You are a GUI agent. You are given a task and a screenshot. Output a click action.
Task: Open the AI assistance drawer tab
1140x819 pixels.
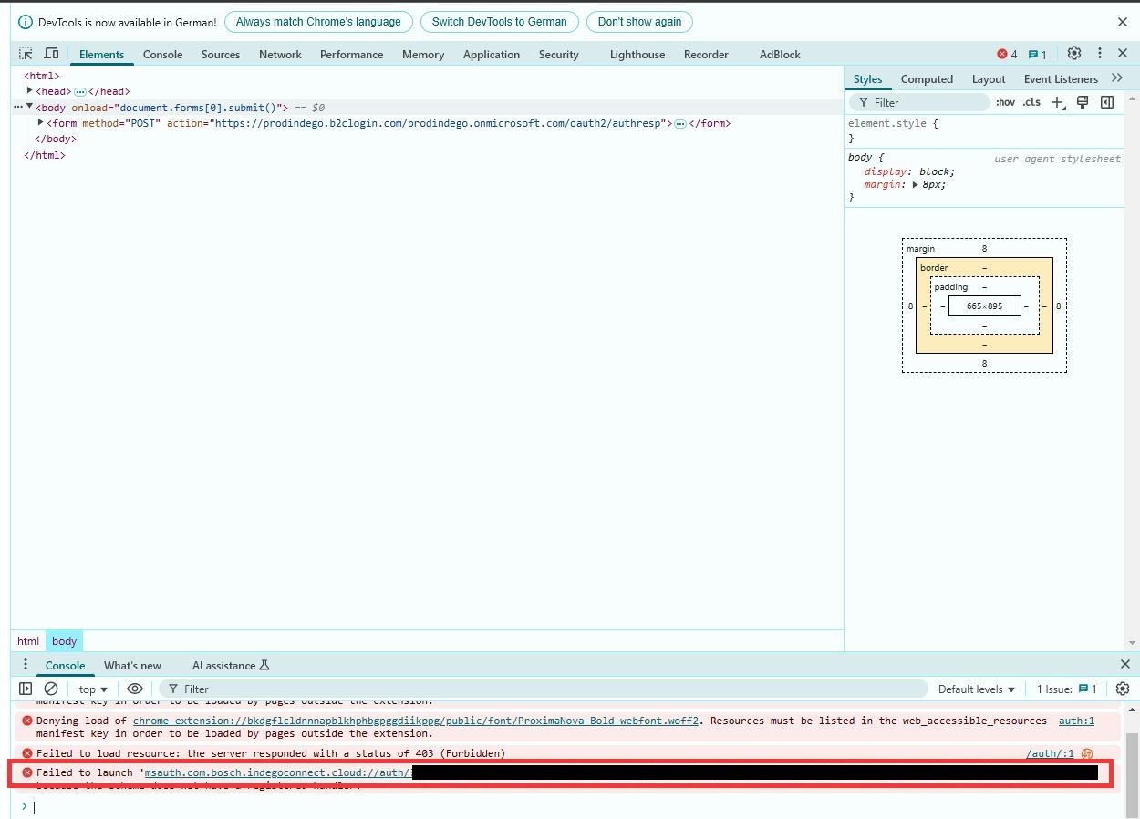231,665
